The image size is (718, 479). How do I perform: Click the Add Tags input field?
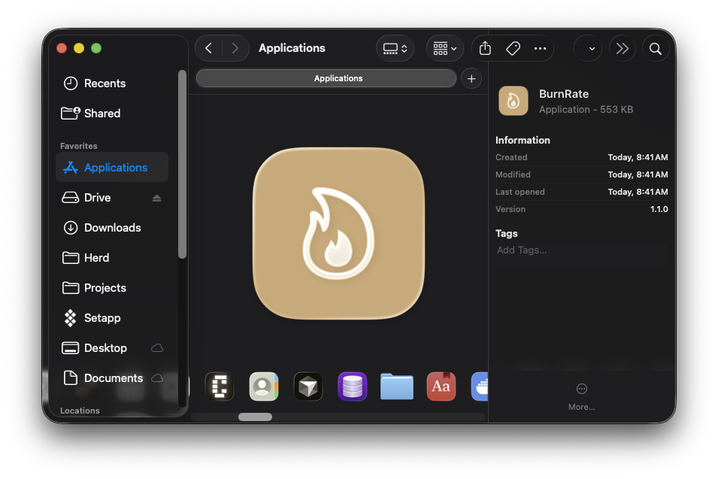click(581, 250)
